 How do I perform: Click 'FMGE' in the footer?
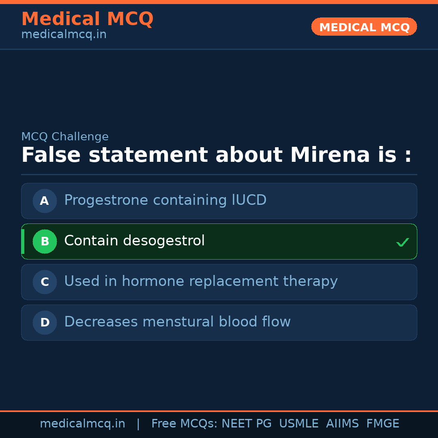383,424
